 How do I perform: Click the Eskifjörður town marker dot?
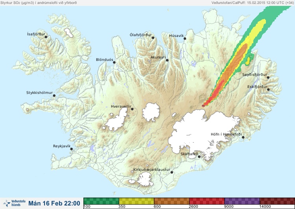point(268,90)
